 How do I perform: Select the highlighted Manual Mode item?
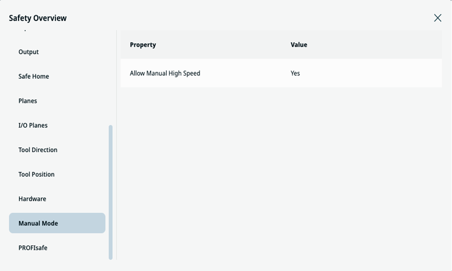click(x=57, y=223)
